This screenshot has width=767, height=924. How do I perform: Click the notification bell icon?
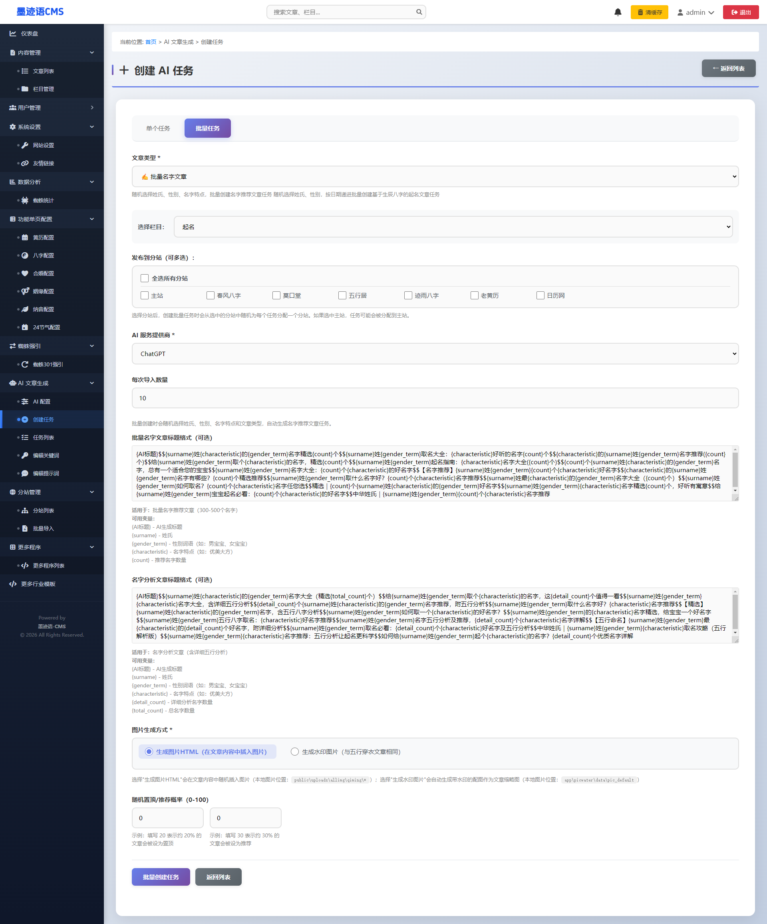click(618, 12)
